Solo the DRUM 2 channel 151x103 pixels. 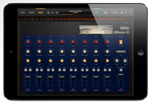[60, 70]
